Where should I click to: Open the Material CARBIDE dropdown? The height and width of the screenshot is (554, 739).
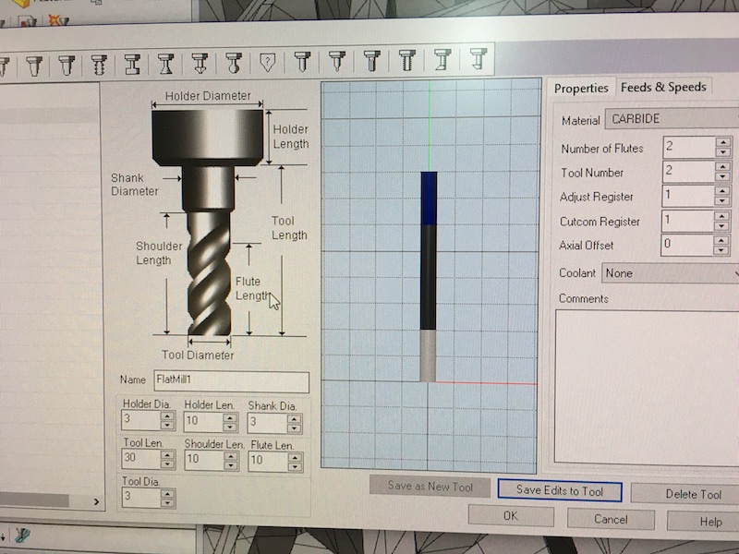pyautogui.click(x=672, y=118)
